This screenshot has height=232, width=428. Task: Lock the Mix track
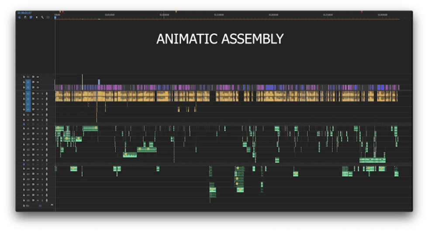24,205
